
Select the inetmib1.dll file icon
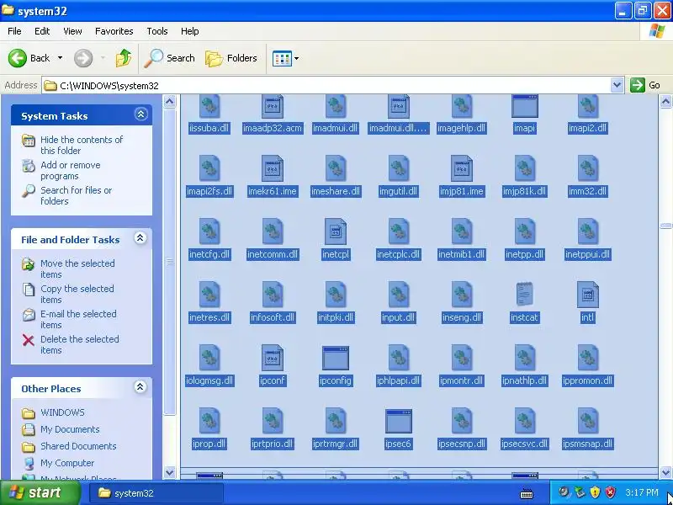click(462, 231)
